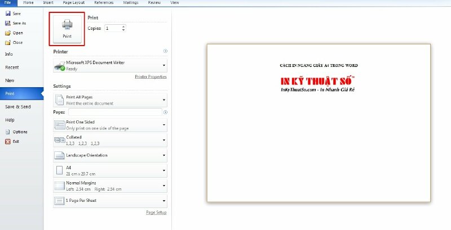Click the Save As icon in the sidebar
This screenshot has width=451, height=230.
[x=8, y=23]
